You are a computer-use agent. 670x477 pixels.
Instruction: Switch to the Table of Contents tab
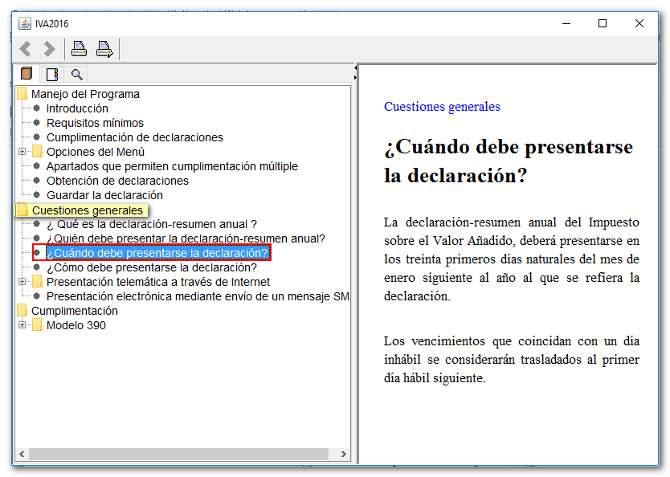[27, 75]
